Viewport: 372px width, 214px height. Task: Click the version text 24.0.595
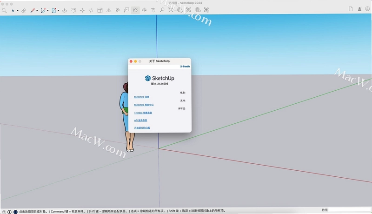[x=162, y=84]
